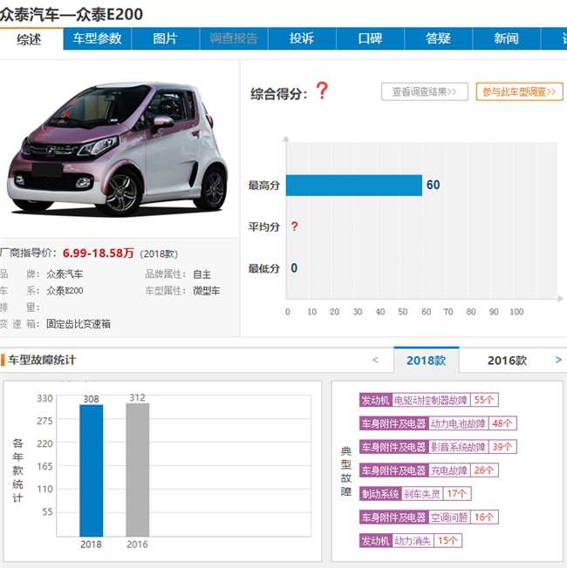Click the 55个 count badge
Viewport: 567px width, 568px height.
484,400
